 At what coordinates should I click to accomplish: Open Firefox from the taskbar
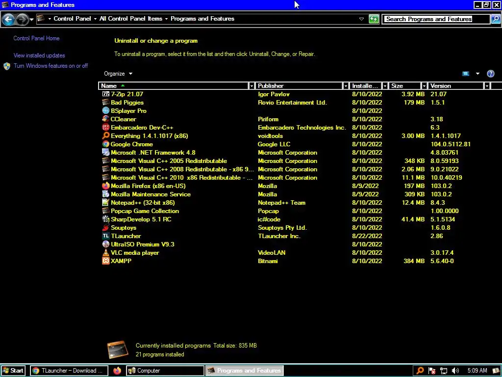[x=117, y=371]
